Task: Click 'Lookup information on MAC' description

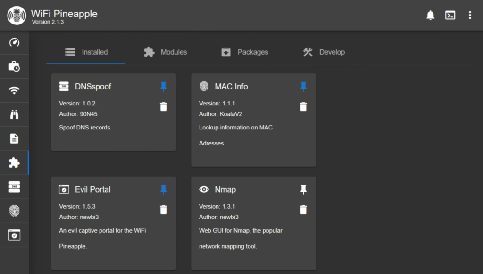Action: coord(236,127)
